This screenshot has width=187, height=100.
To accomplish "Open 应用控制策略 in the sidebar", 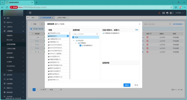I will (x=13, y=44).
